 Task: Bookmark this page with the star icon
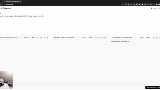[x=122, y=4]
